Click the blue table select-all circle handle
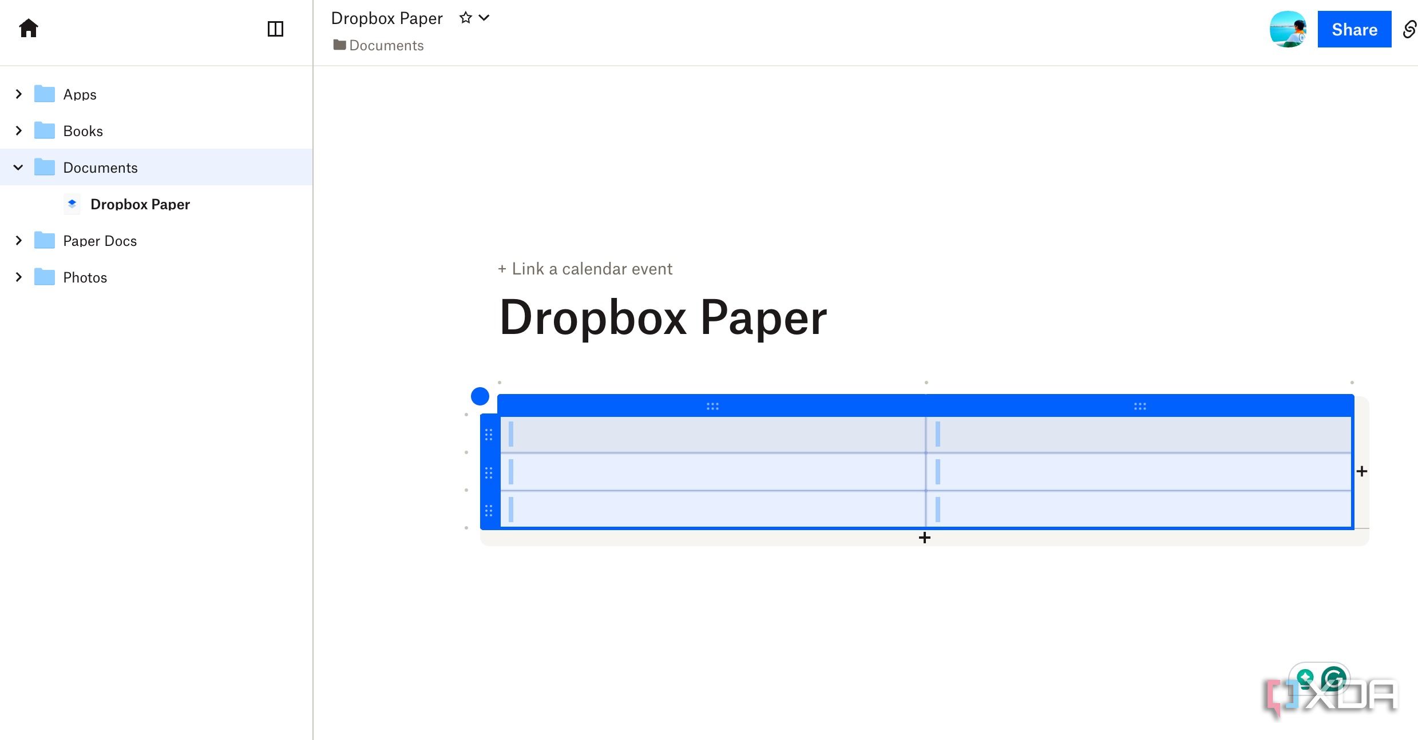The width and height of the screenshot is (1418, 740). click(x=480, y=396)
